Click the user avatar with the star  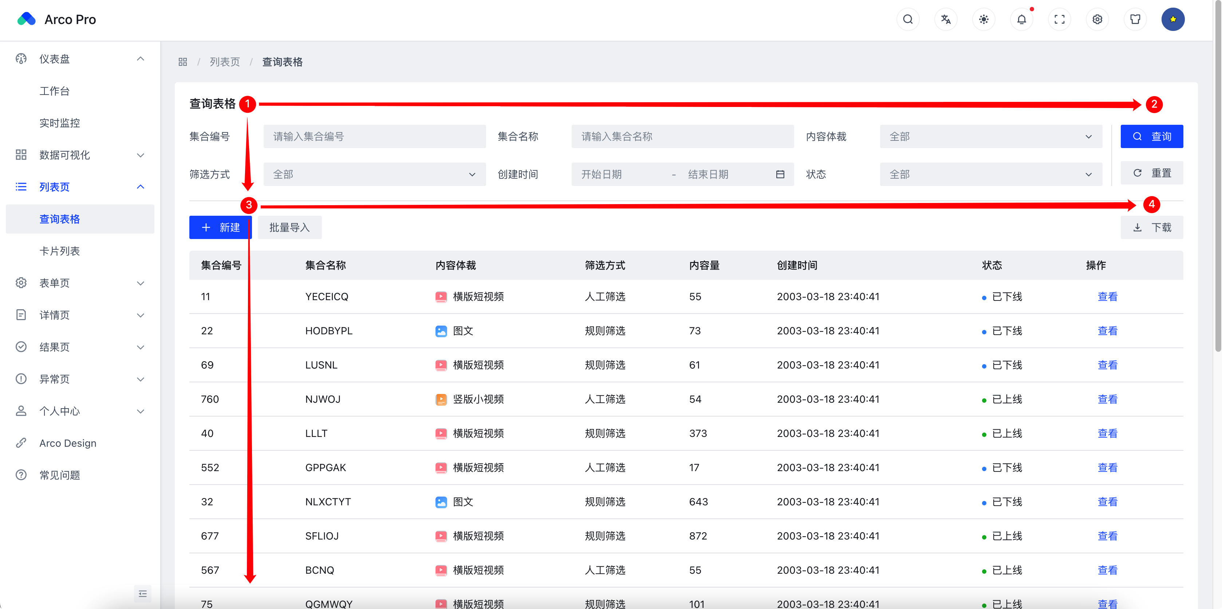(x=1173, y=19)
